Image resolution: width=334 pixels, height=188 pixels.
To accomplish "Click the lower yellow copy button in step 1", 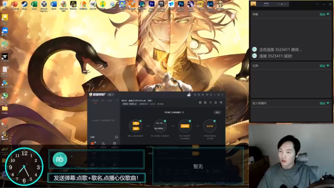I will [x=136, y=128].
